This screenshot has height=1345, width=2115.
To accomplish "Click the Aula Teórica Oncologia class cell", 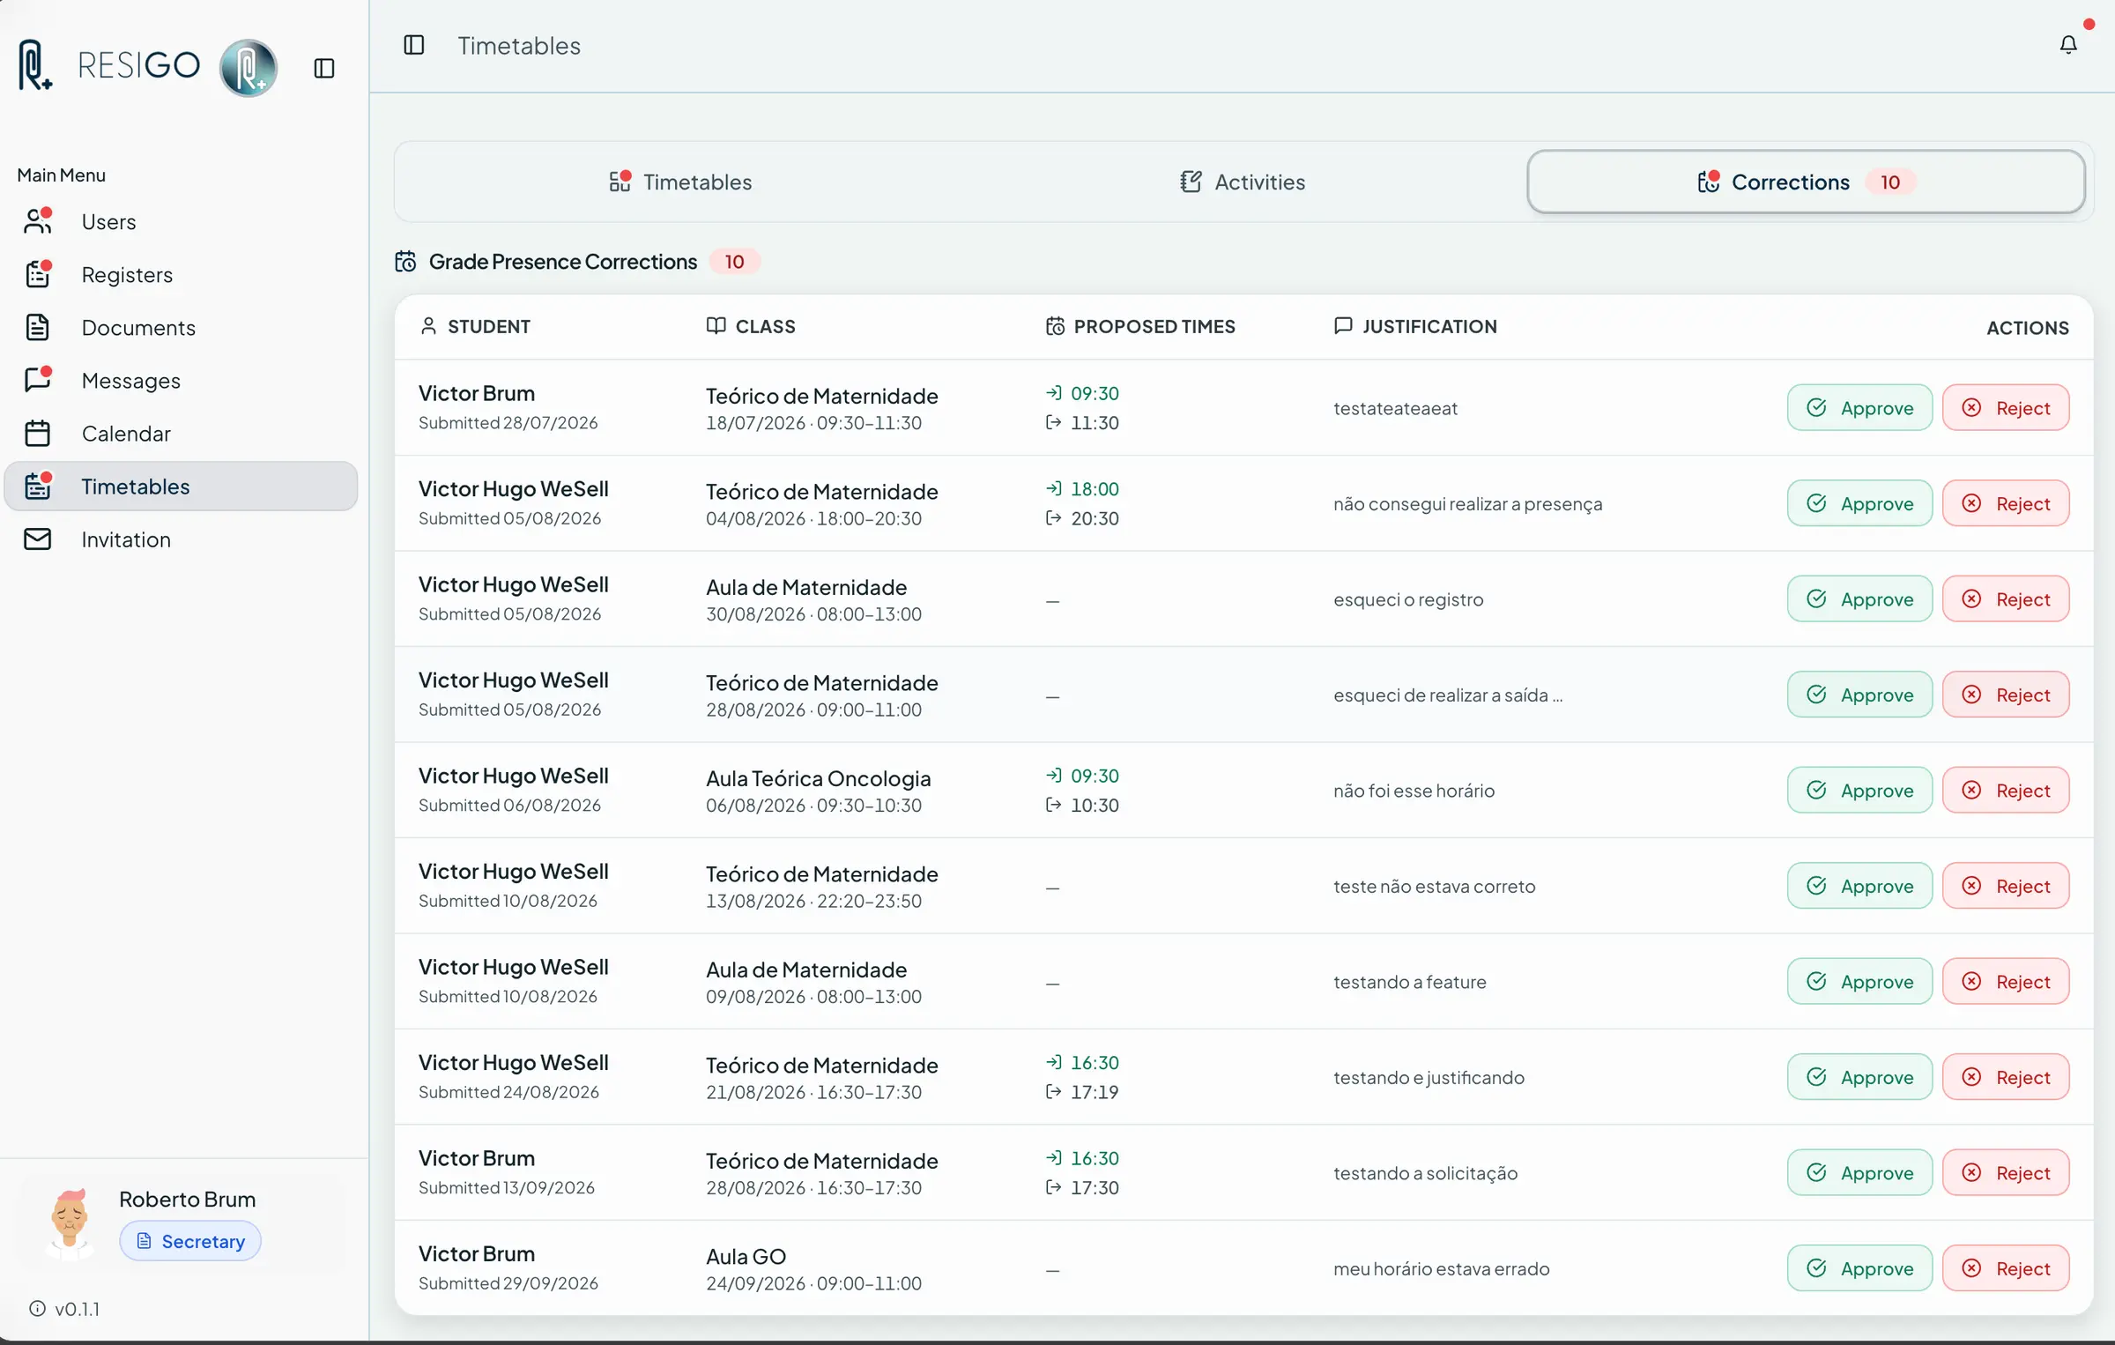I will 818,791.
